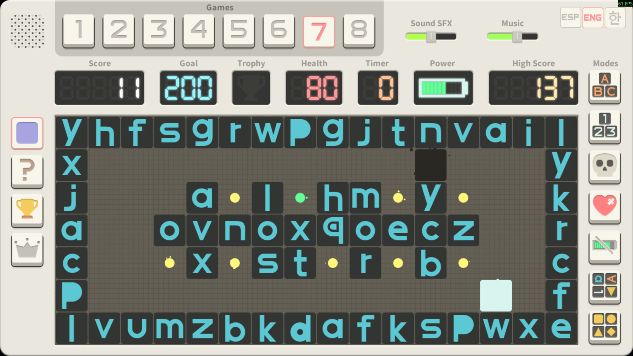This screenshot has height=356, width=633.
Task: Click the purple square stop button
Action: [27, 133]
